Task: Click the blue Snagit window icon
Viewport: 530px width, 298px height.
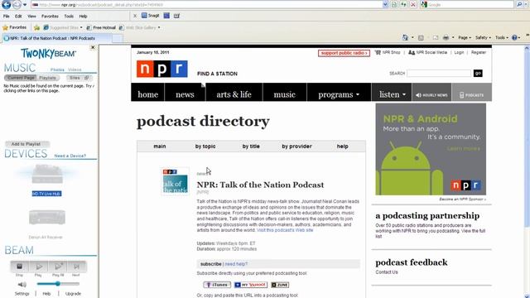Action: pos(166,16)
